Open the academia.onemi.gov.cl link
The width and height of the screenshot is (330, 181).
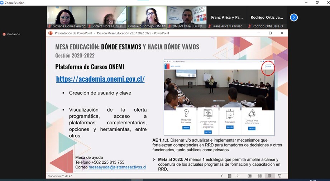(100, 79)
